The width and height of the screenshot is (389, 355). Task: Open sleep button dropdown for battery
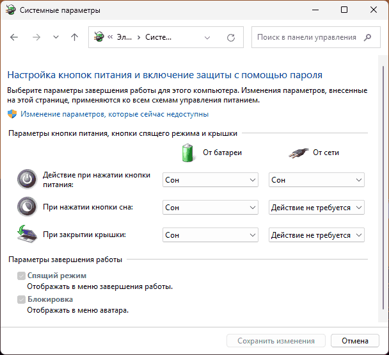coord(210,208)
